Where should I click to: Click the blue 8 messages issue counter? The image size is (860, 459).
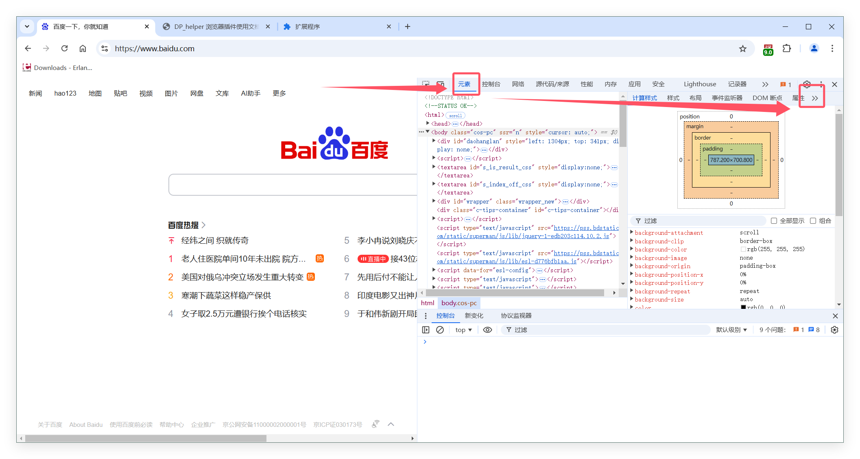click(814, 330)
